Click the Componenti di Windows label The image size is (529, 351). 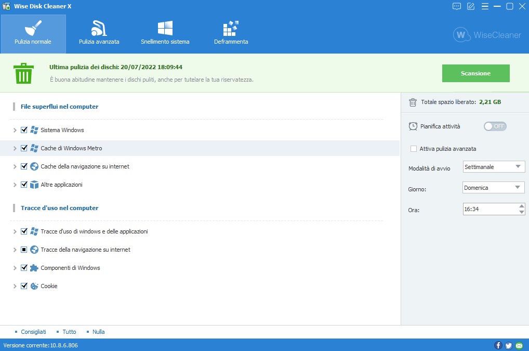tap(70, 268)
